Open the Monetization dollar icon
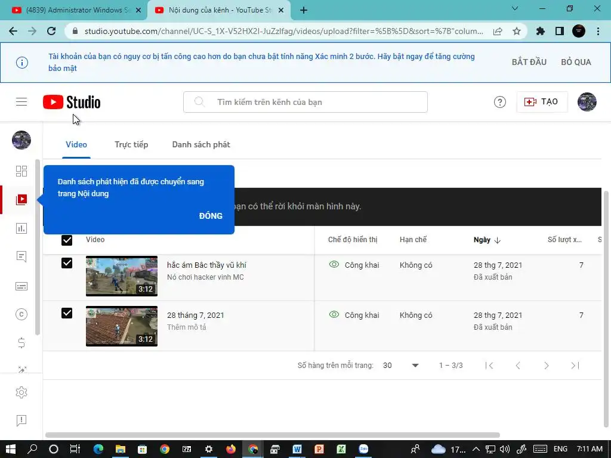The image size is (611, 458). [21, 343]
